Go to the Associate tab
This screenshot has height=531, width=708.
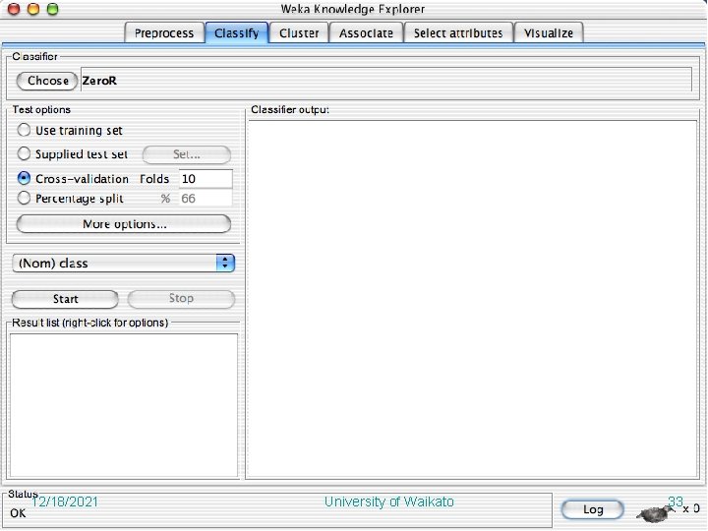click(366, 33)
